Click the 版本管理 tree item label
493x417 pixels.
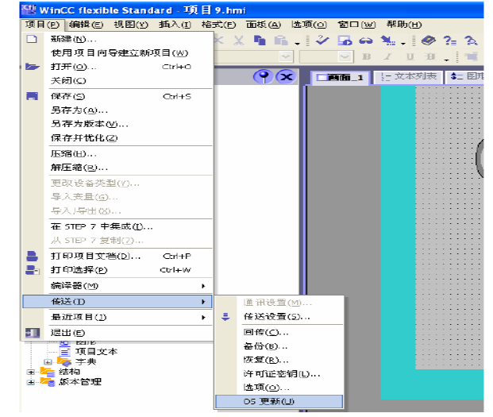tap(80, 382)
